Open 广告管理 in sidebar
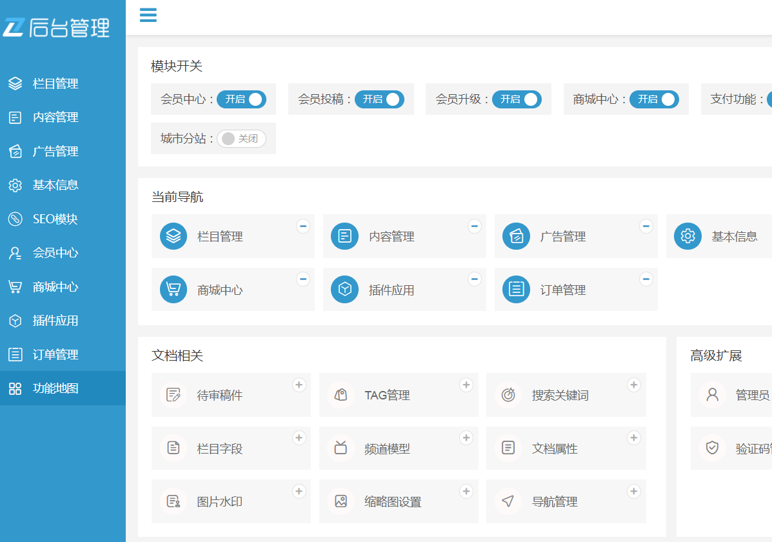This screenshot has width=772, height=542. [x=63, y=151]
